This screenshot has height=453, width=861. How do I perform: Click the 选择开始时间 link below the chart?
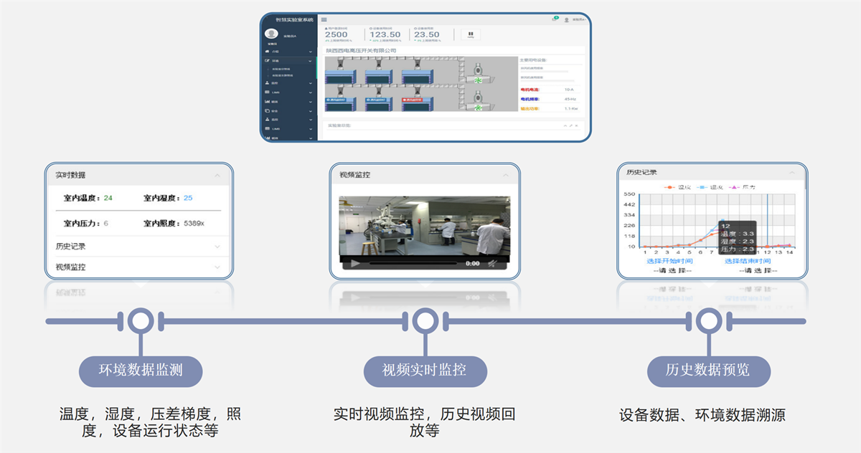(x=669, y=260)
